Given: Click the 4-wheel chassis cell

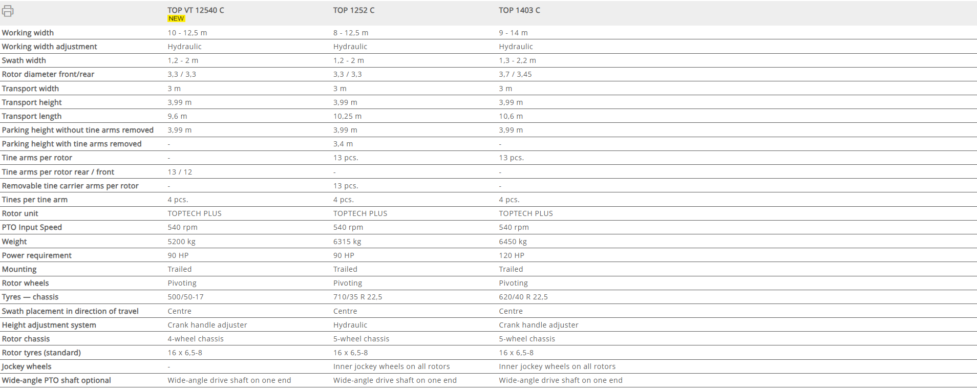Looking at the screenshot, I should [x=196, y=339].
